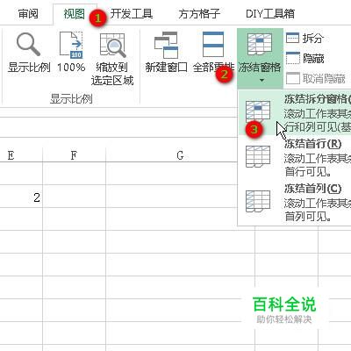Click the 取消隐藏 button

coord(316,78)
